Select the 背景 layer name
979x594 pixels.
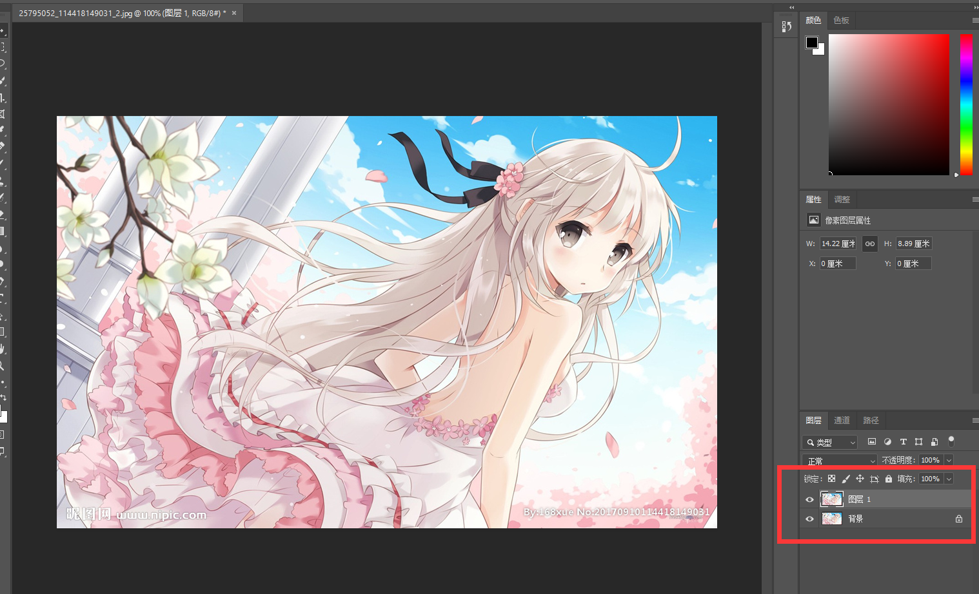click(x=856, y=519)
